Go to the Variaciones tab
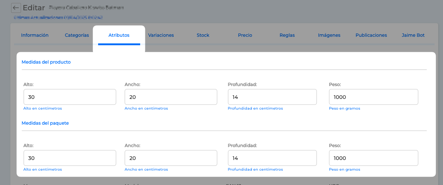 (161, 35)
